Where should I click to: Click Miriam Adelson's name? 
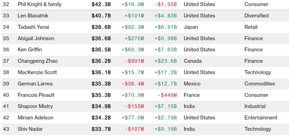pos(36,118)
